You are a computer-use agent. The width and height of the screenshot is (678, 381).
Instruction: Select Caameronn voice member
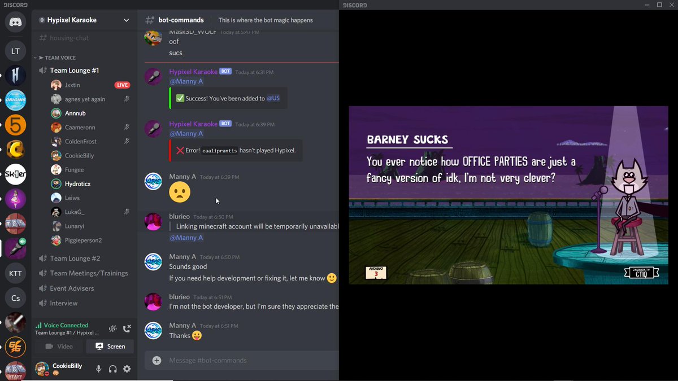90,128
